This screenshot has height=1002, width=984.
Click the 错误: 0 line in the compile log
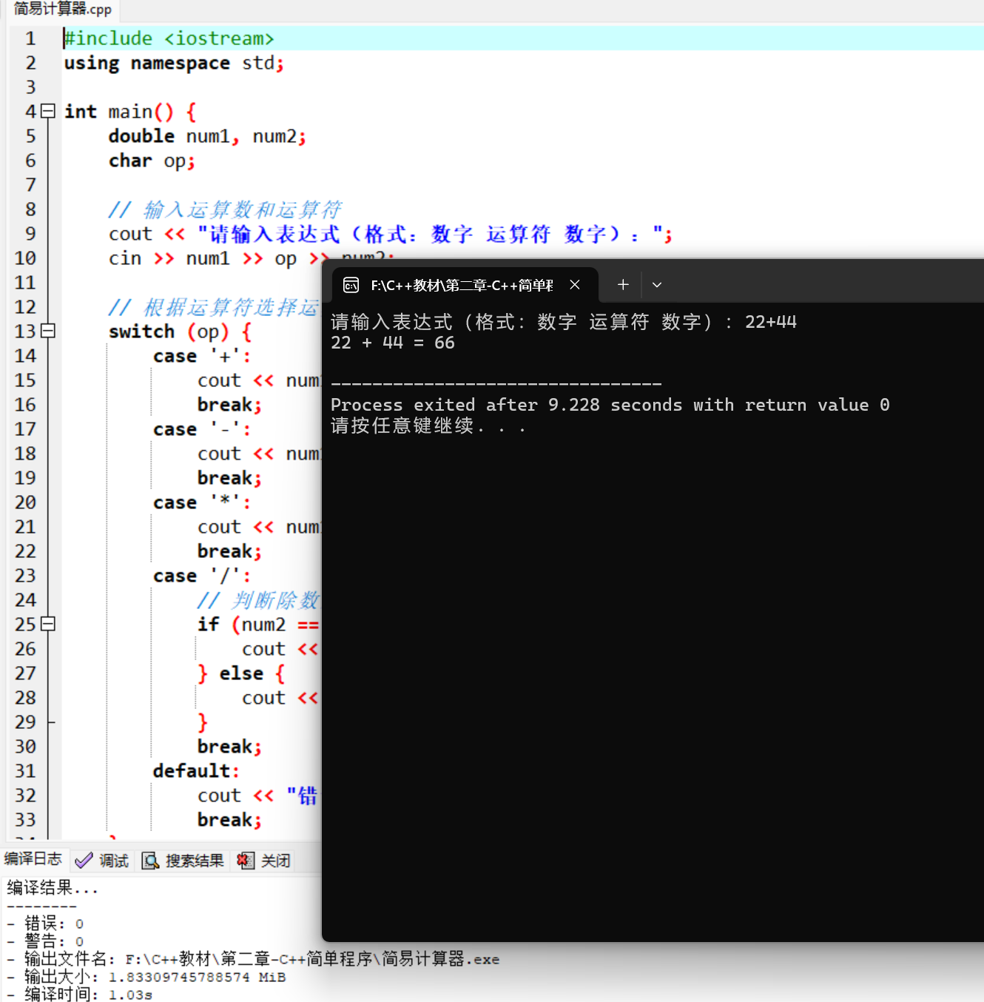point(46,924)
